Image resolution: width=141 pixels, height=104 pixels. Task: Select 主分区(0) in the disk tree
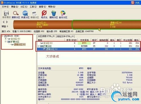click(x=15, y=39)
